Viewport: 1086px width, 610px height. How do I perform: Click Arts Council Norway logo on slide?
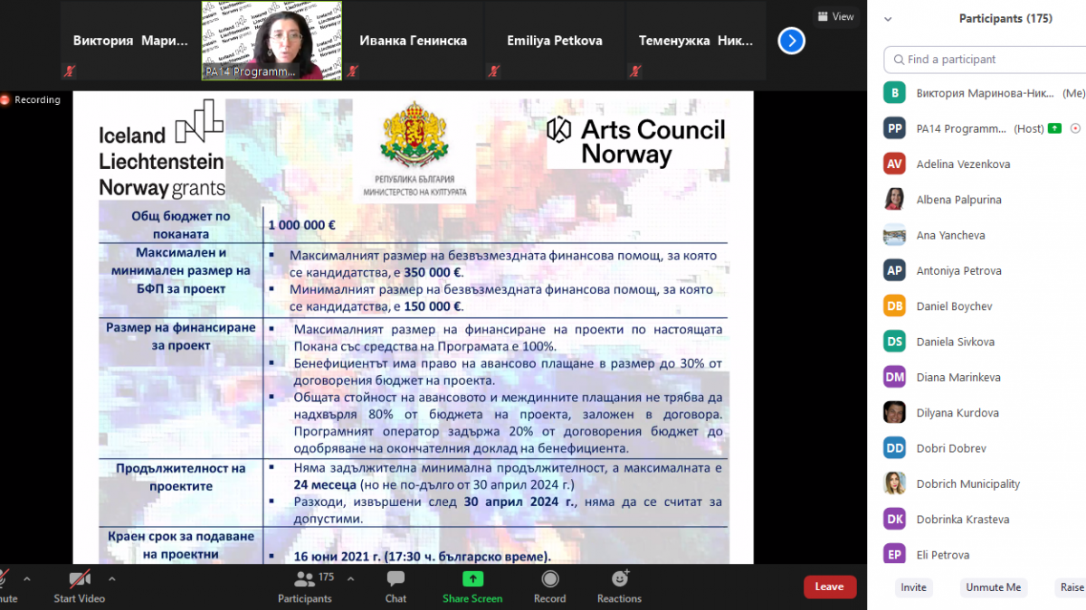tap(635, 141)
